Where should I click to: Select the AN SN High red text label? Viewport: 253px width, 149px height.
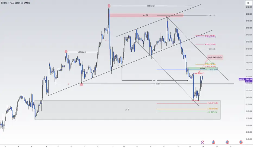tap(199, 73)
